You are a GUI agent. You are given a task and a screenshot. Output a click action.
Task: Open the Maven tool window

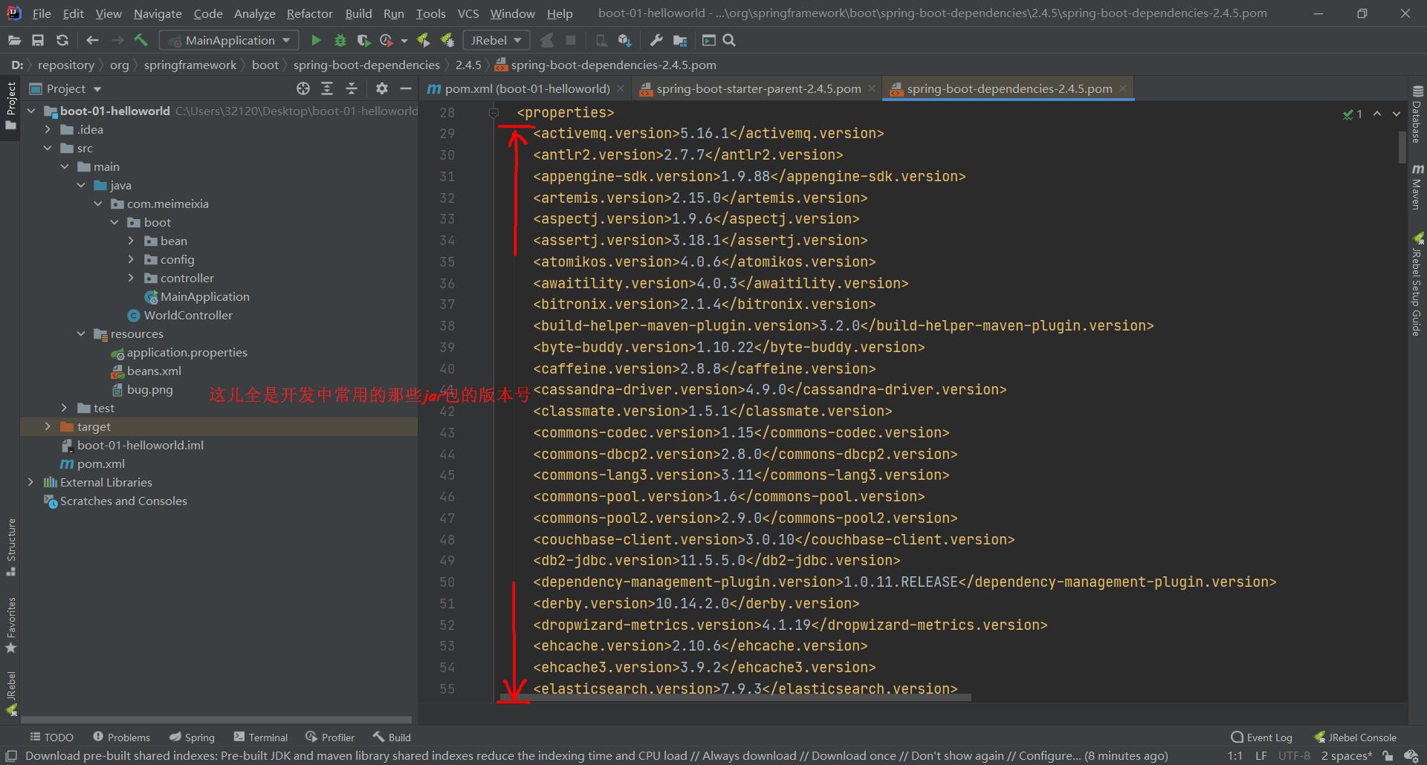(1417, 186)
